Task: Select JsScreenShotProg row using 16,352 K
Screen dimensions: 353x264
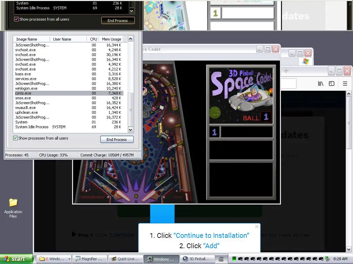Action: tap(69, 103)
